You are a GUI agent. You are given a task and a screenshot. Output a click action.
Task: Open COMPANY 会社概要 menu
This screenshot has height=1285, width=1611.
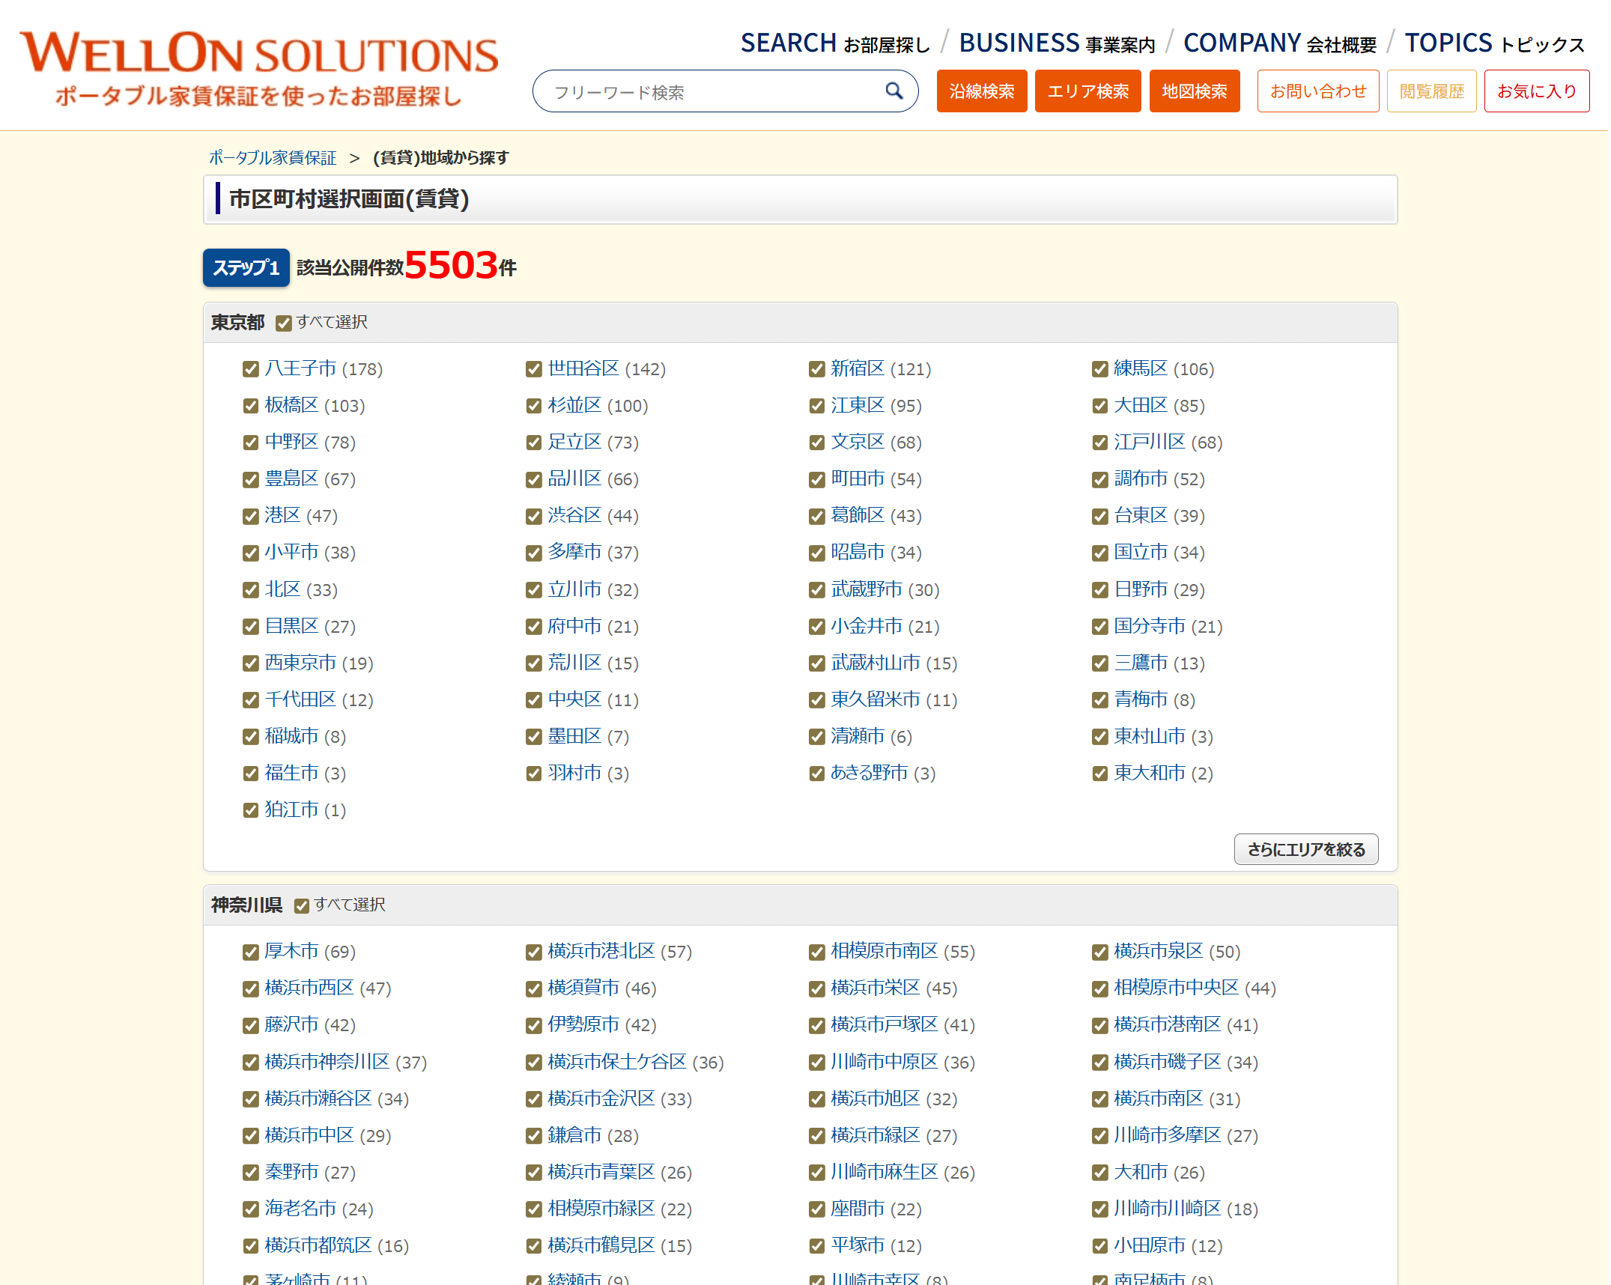1279,43
